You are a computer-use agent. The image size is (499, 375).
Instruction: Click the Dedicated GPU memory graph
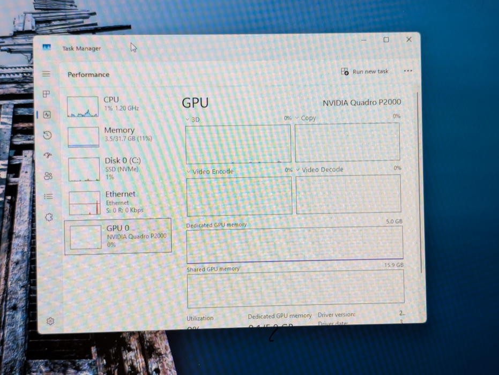coord(295,245)
